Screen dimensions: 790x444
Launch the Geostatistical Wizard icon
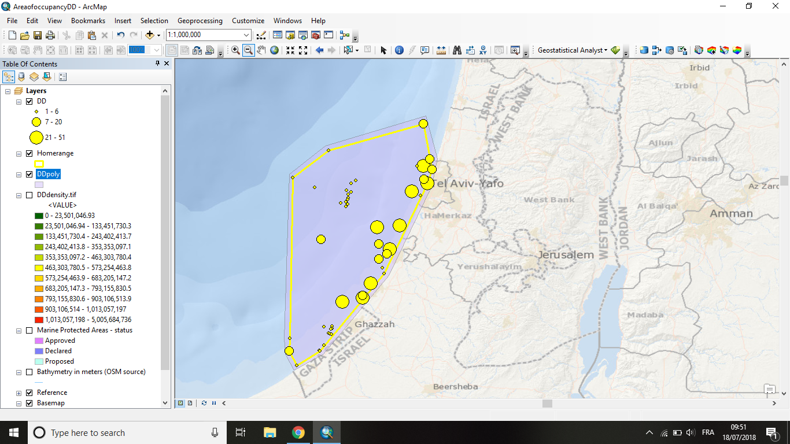(x=615, y=50)
